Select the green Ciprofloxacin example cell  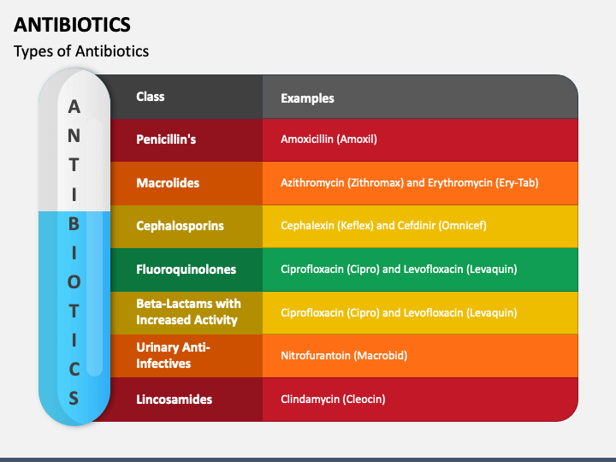420,269
